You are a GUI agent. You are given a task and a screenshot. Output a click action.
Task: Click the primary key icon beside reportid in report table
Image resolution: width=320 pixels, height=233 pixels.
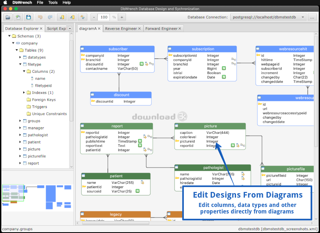(x=83, y=132)
